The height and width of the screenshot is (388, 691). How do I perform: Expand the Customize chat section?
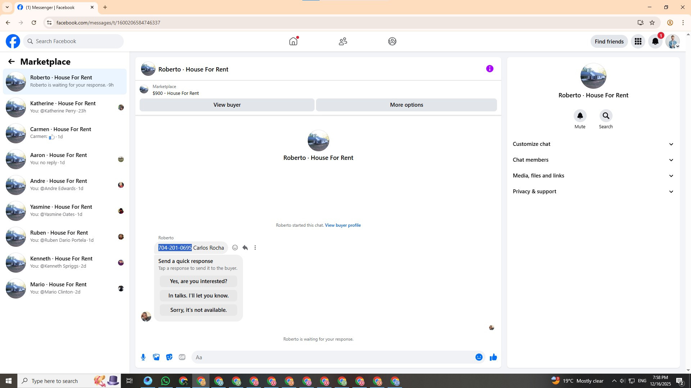pyautogui.click(x=593, y=144)
